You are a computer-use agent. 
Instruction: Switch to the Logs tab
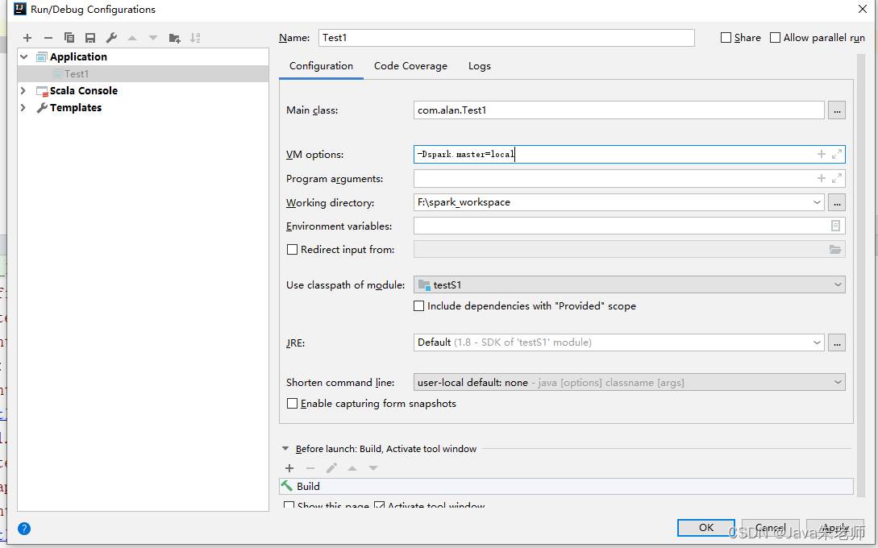[480, 66]
